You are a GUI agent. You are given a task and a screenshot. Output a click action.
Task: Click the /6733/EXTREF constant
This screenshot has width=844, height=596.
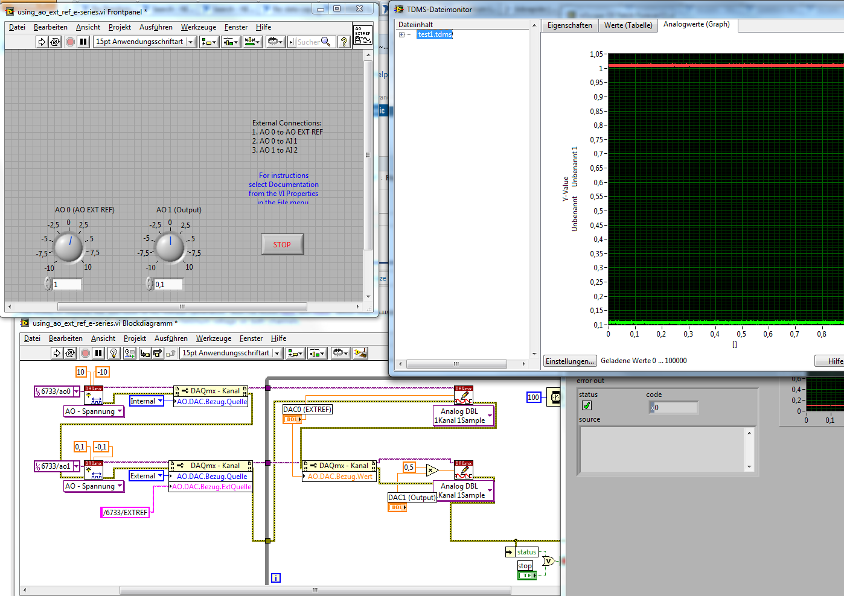pos(125,512)
